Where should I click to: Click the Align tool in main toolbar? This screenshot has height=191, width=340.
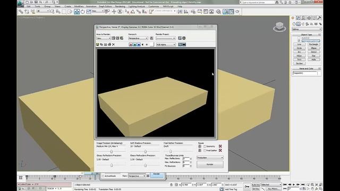(x=186, y=12)
